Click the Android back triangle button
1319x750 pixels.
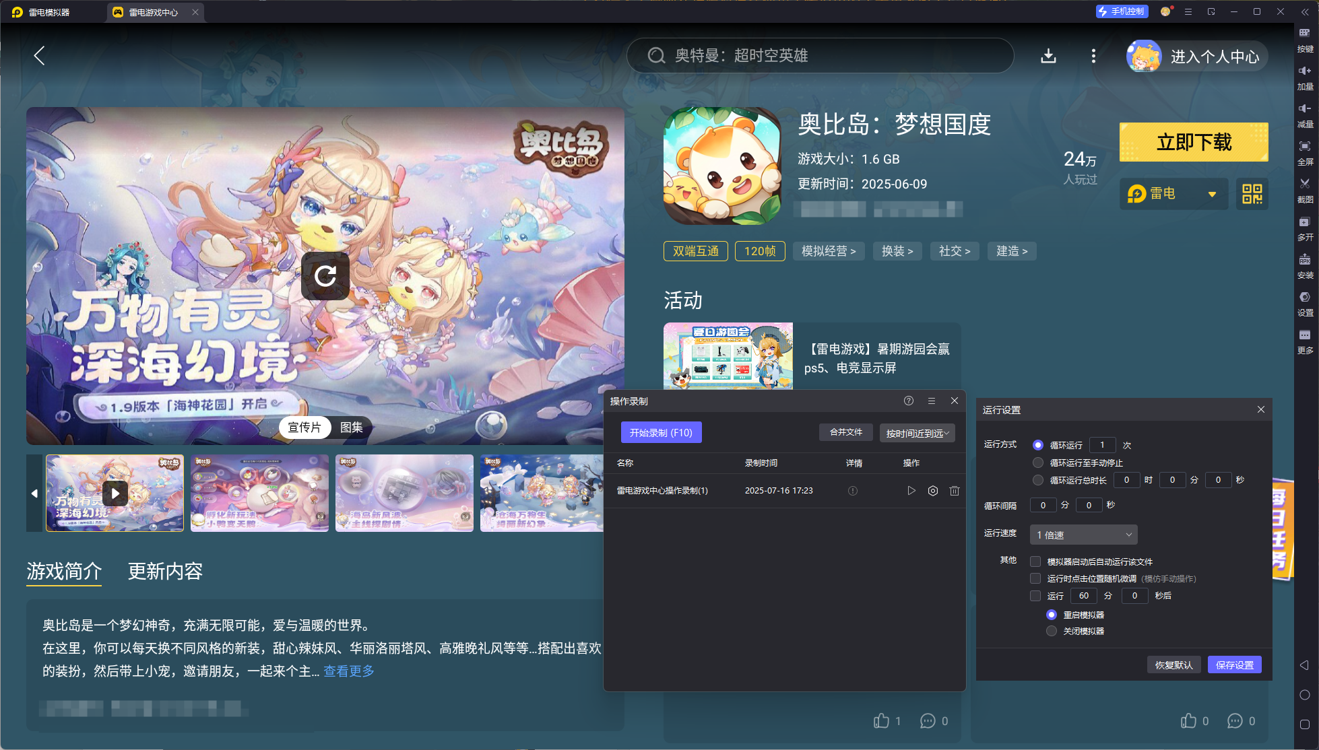tap(1304, 664)
